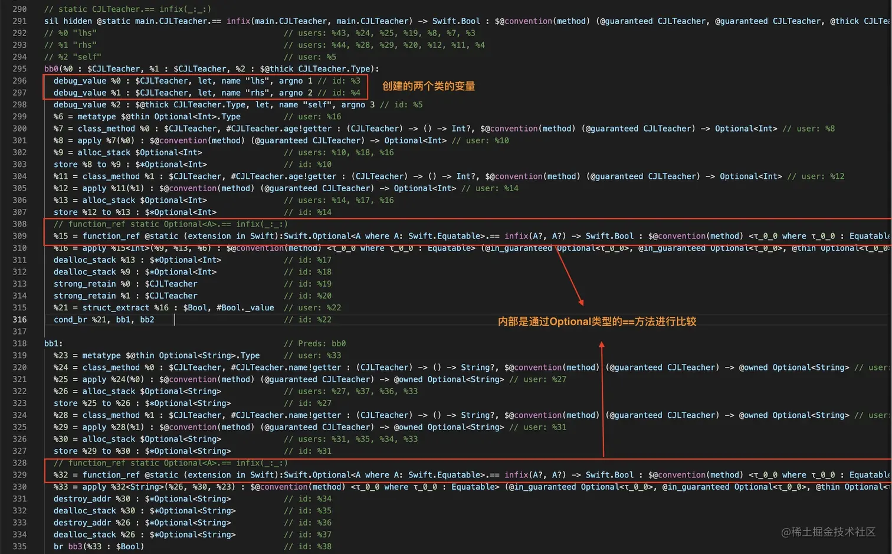Click line number 291 in the gutter
Viewport: 892px width, 554px height.
tap(19, 21)
